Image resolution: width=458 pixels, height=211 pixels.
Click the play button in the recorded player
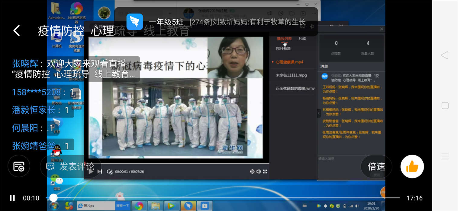point(91,172)
